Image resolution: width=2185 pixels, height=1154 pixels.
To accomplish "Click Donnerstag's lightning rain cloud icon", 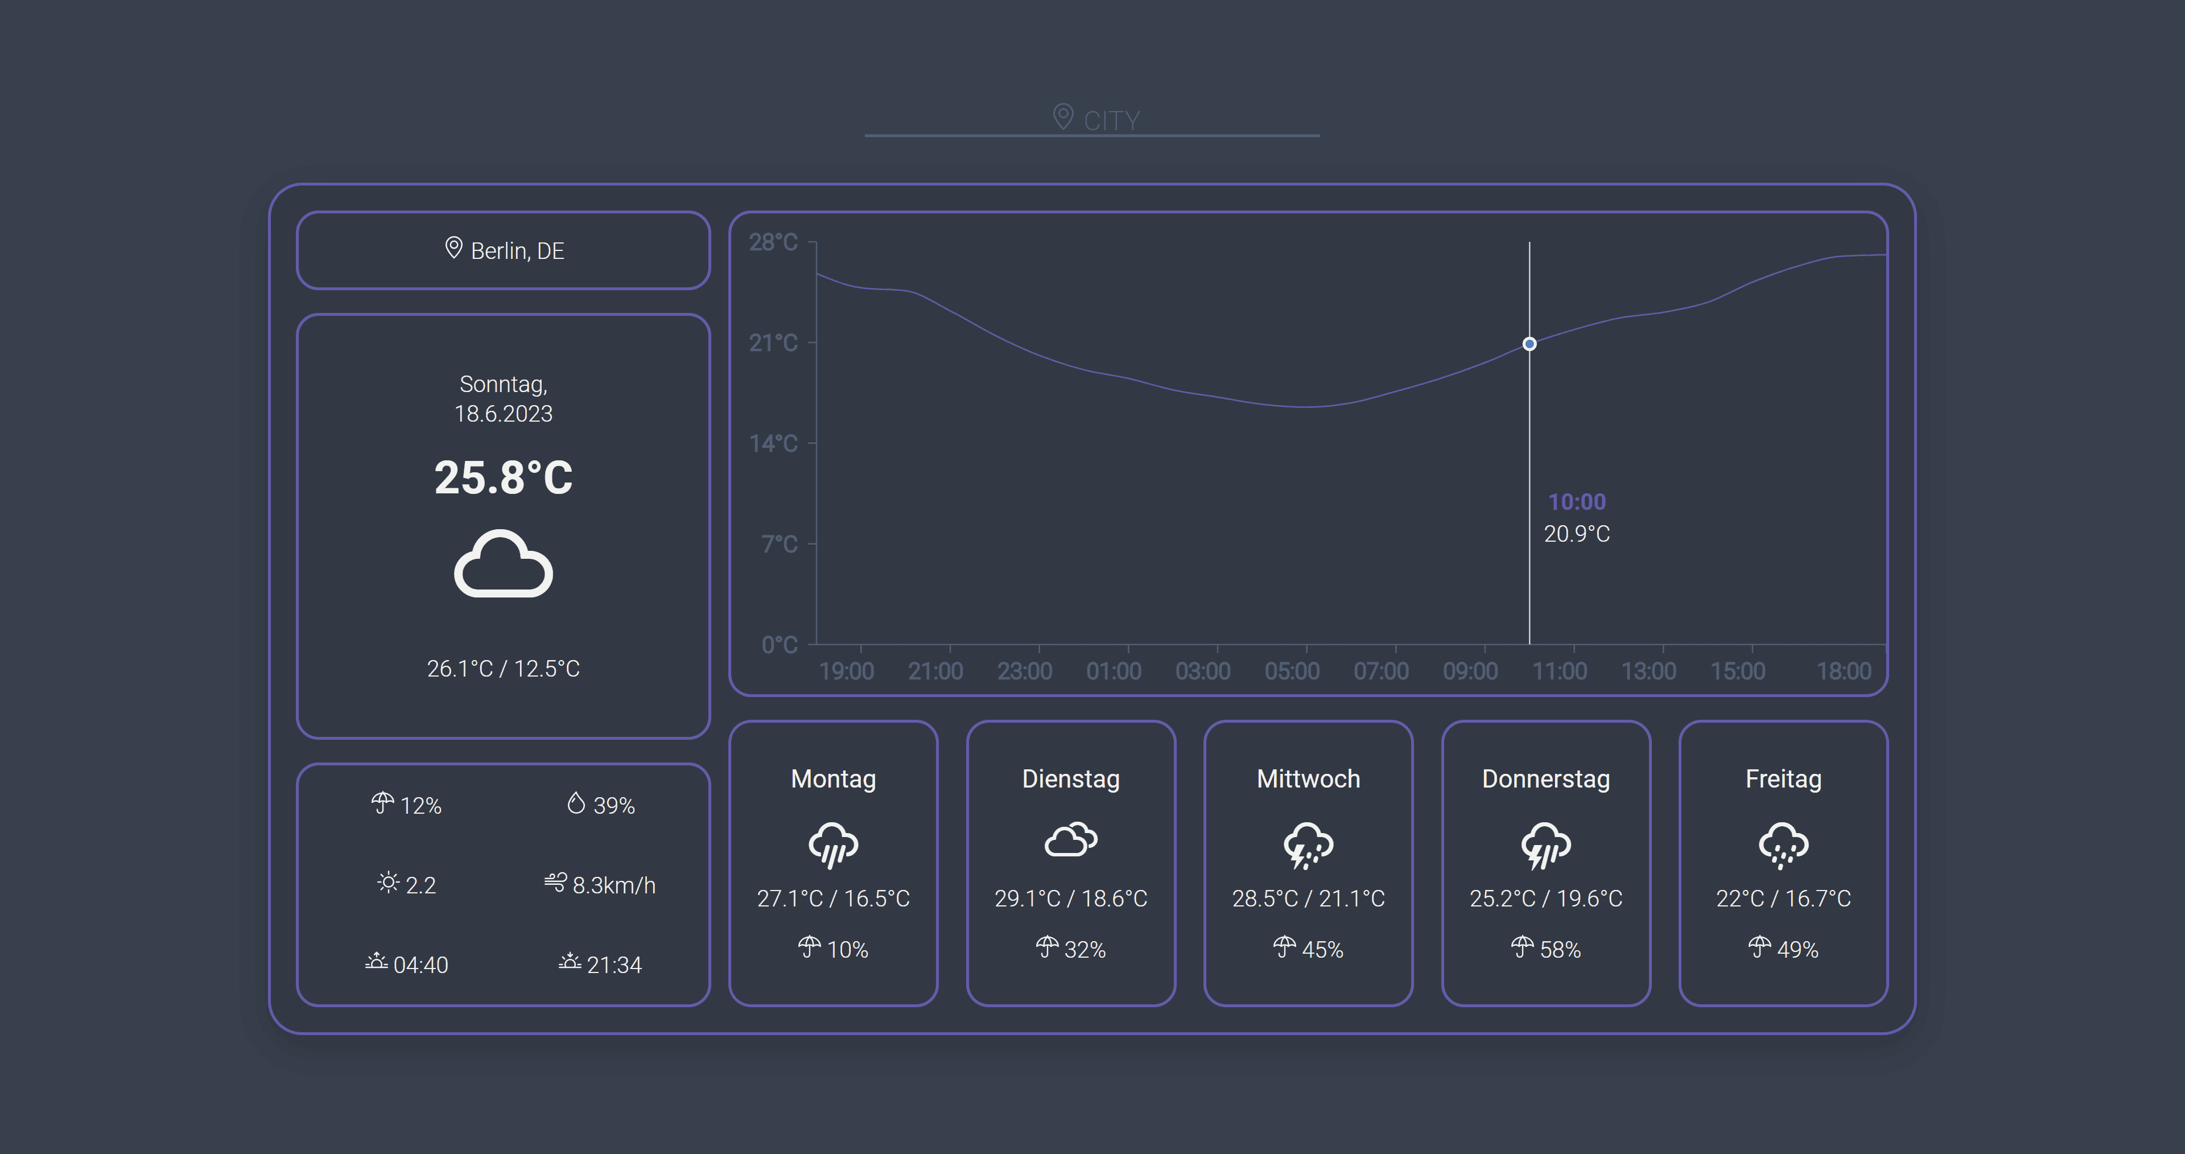I will [x=1545, y=845].
